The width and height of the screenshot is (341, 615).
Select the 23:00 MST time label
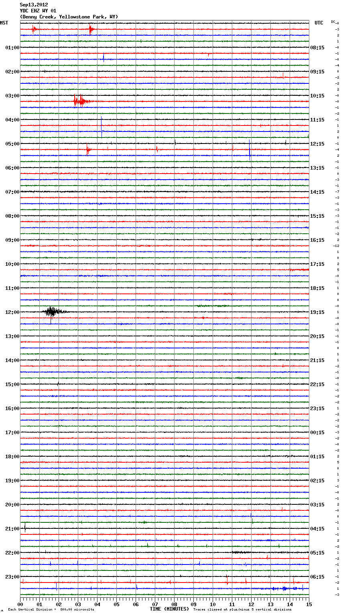tap(12, 577)
